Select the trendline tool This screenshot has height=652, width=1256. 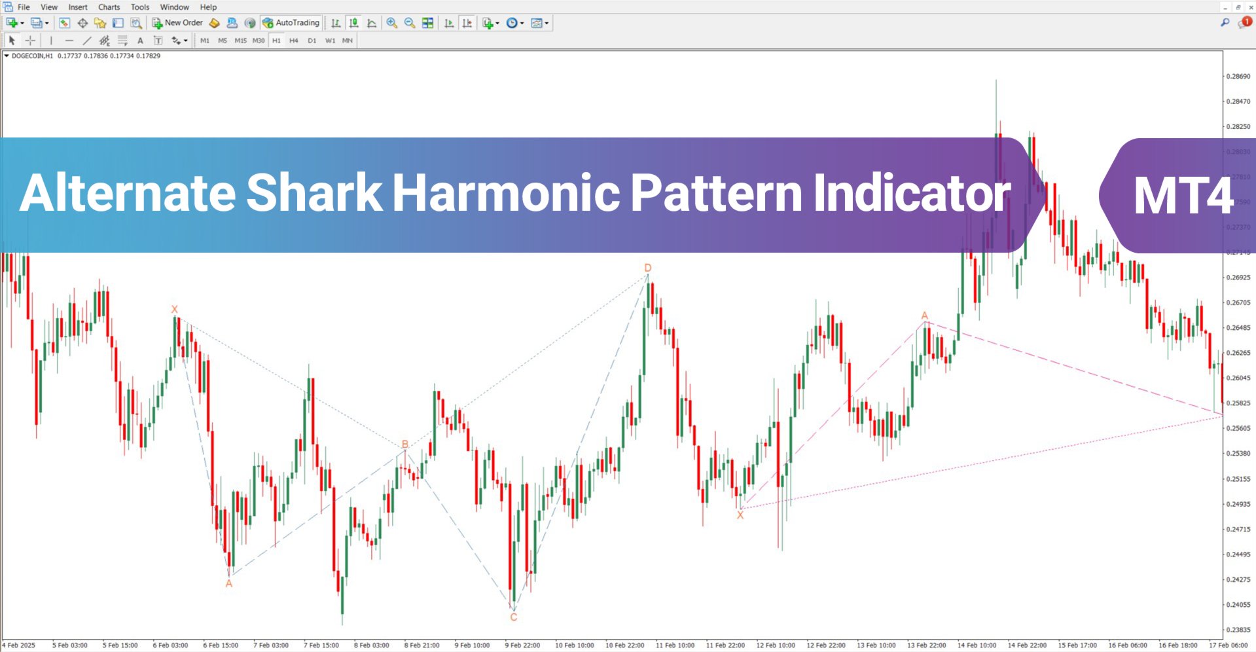coord(87,41)
